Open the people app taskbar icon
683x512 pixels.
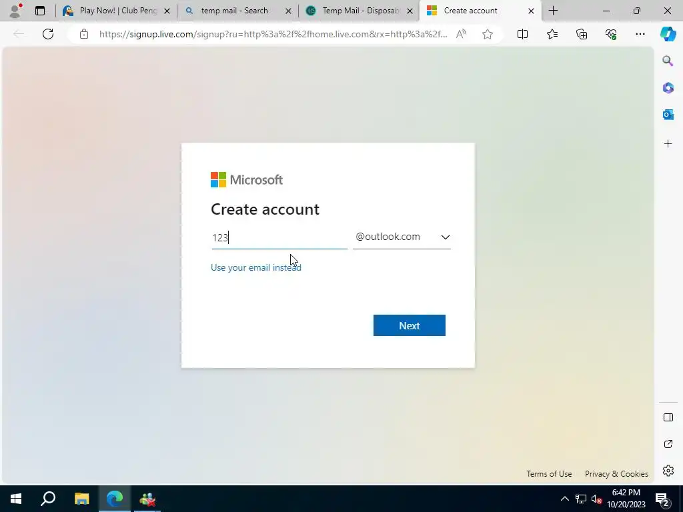coord(147,499)
